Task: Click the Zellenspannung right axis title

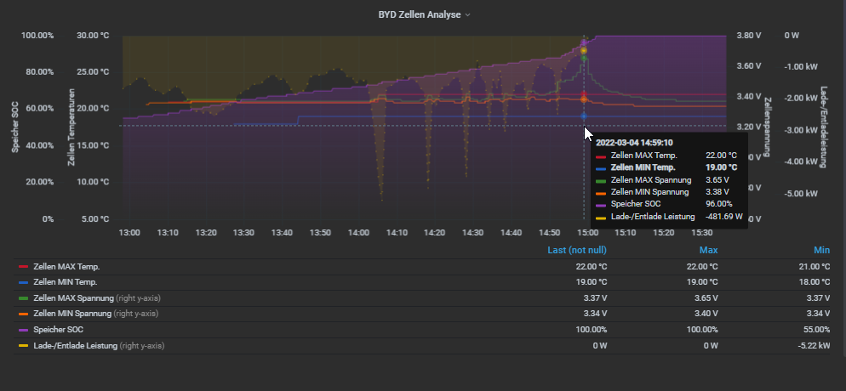Action: pyautogui.click(x=768, y=127)
